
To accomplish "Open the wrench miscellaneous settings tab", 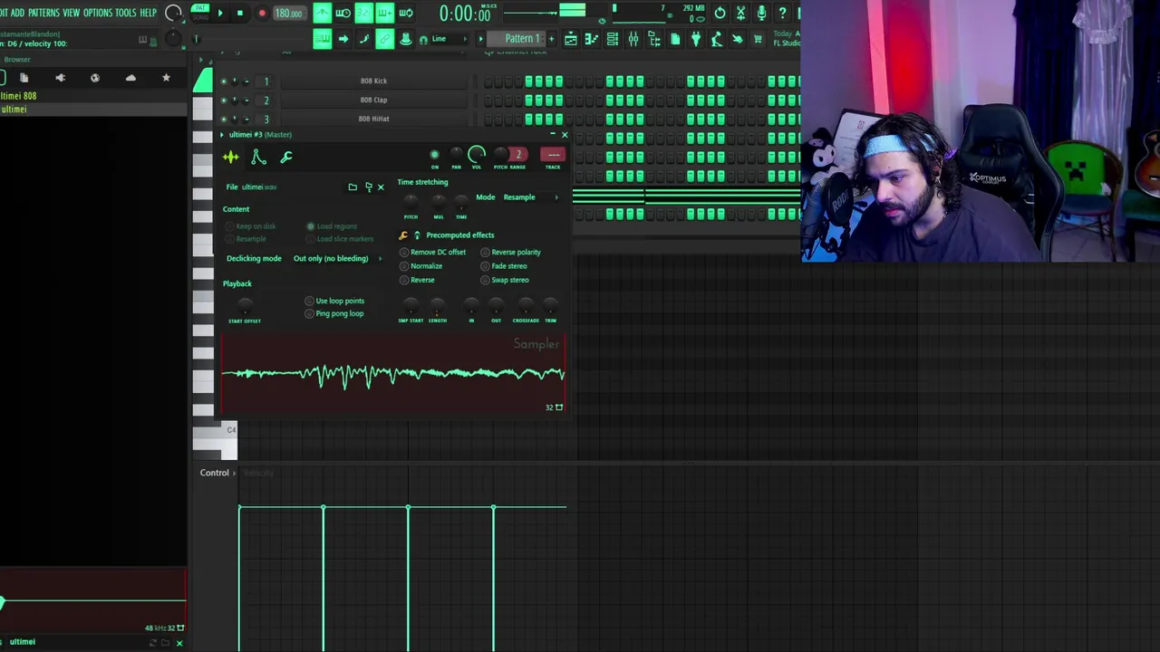I will (x=286, y=158).
